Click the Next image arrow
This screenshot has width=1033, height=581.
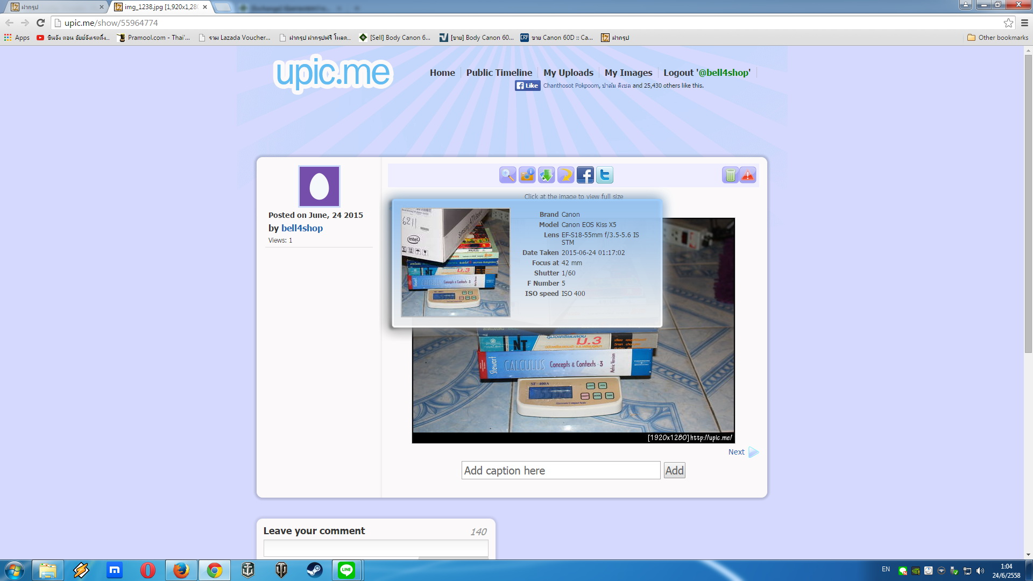click(x=744, y=452)
